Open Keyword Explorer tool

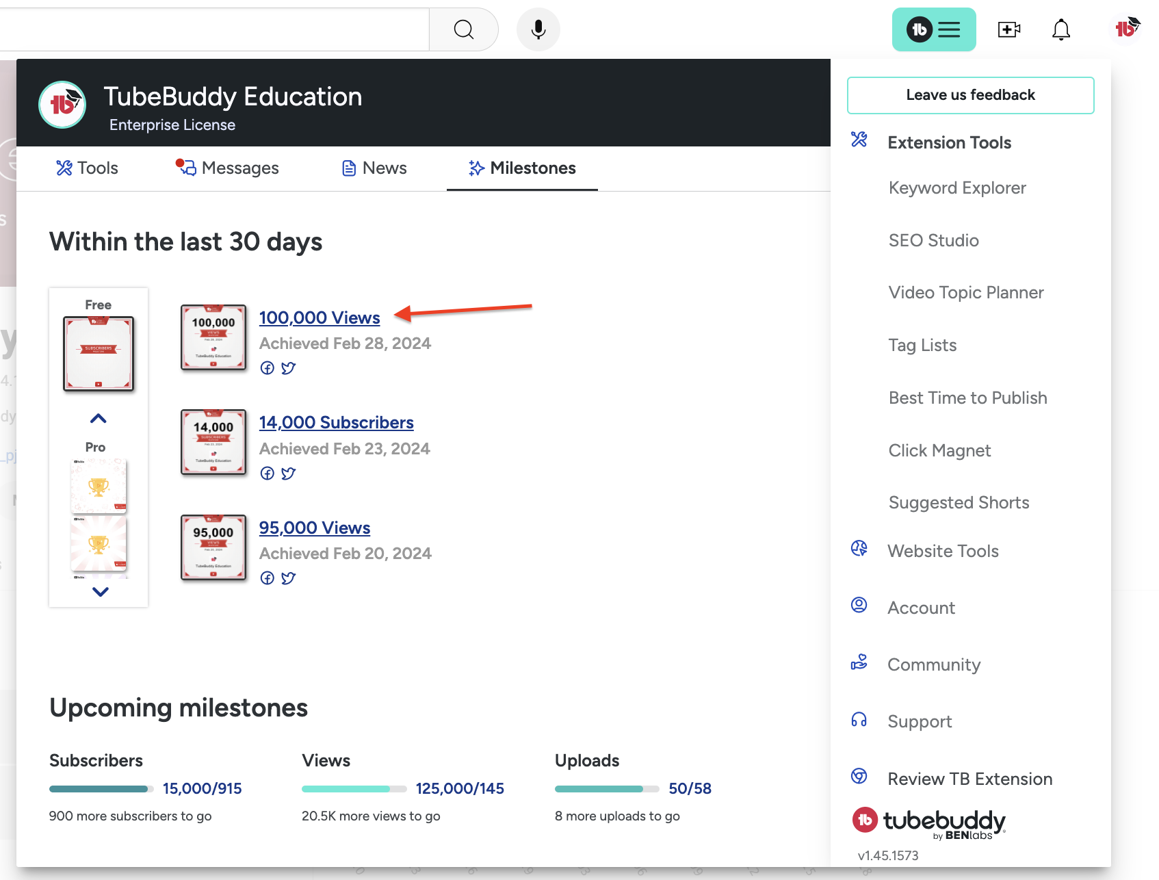pyautogui.click(x=957, y=188)
